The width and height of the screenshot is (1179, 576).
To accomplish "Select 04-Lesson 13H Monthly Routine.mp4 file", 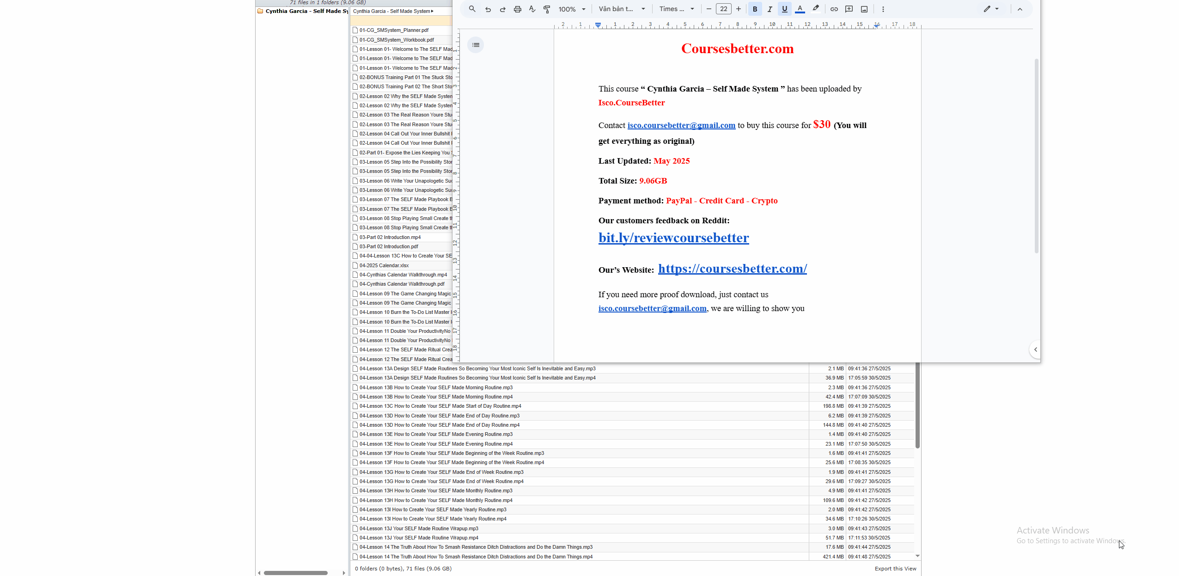I will pyautogui.click(x=436, y=500).
